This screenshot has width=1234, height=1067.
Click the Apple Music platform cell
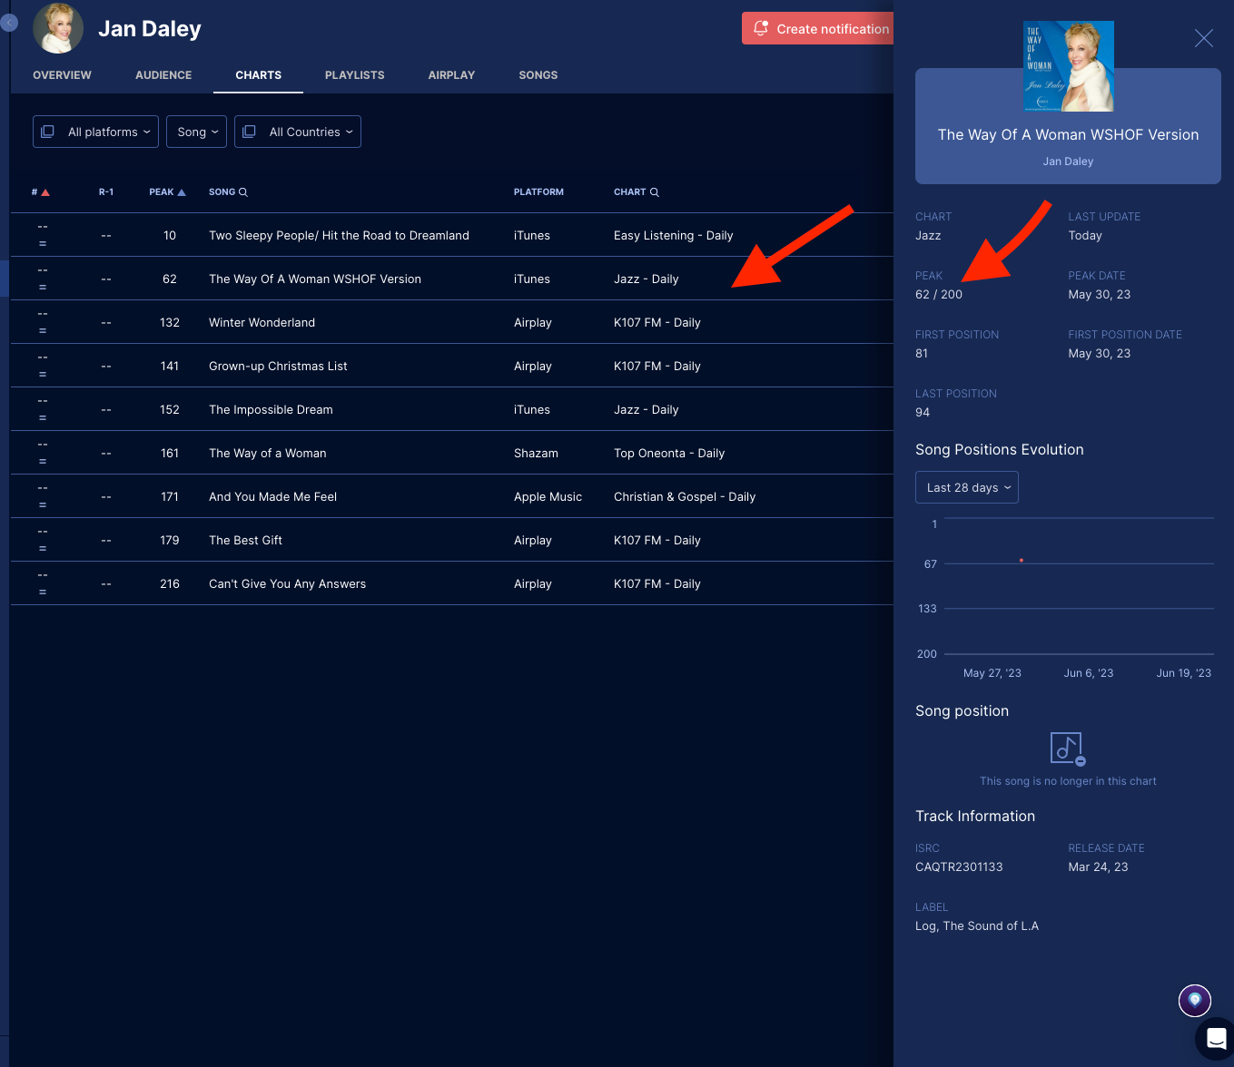548,497
